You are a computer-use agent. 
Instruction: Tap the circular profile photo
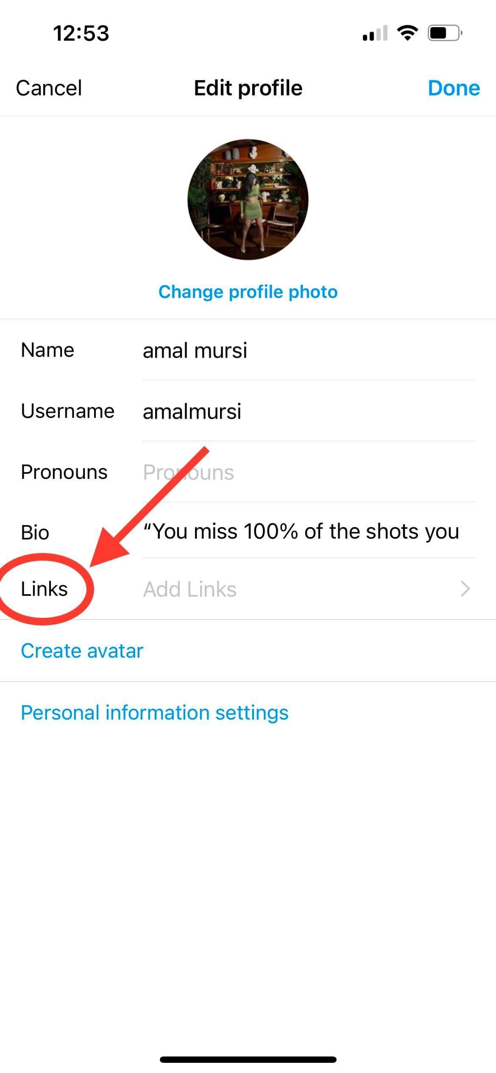[248, 199]
